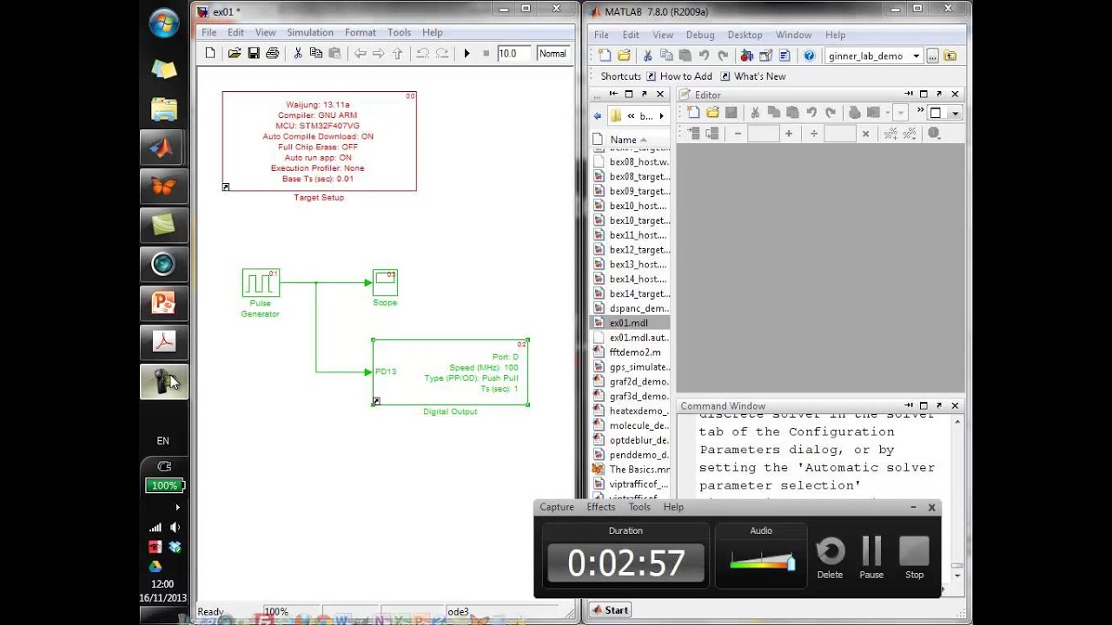This screenshot has height=625, width=1112.
Task: Open Desktop menu in MATLAB window
Action: coord(745,35)
